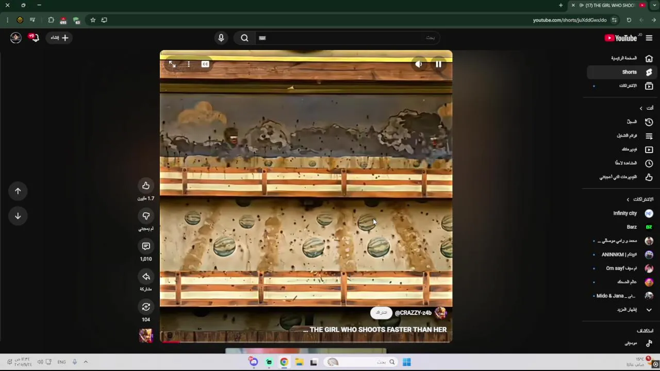Start voice search with the microphone

tap(221, 38)
